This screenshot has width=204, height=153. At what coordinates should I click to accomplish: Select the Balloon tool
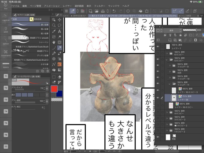click(x=59, y=25)
